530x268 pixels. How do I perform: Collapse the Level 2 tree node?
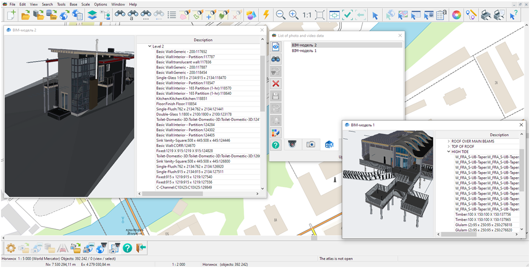[x=150, y=46]
